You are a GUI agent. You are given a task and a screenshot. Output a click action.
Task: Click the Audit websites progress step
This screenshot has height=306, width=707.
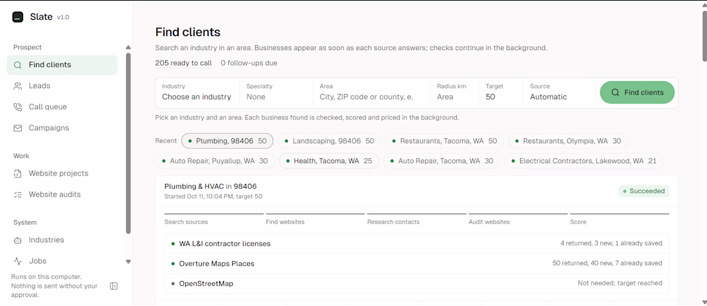tap(518, 219)
